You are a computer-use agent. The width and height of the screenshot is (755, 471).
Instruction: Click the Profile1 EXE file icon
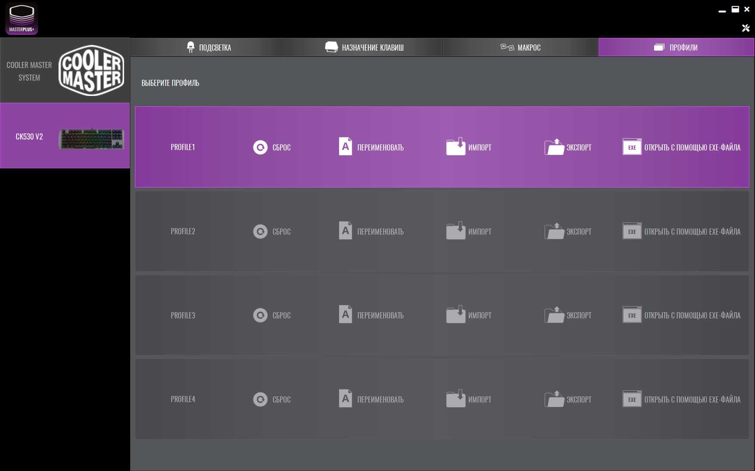[x=632, y=147]
